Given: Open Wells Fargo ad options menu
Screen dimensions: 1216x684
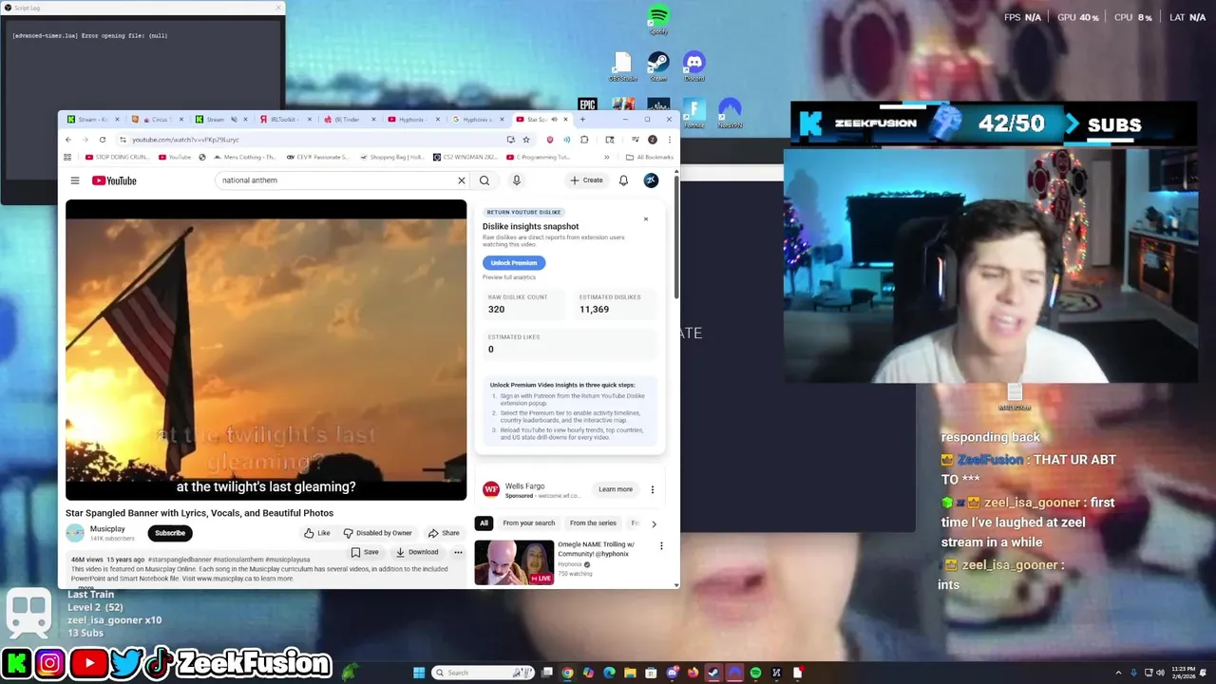Looking at the screenshot, I should [x=653, y=489].
